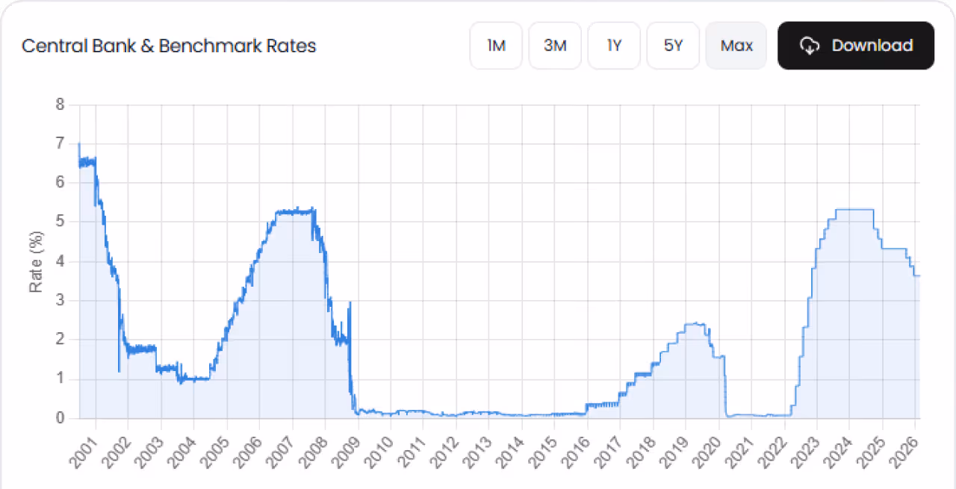Click the Central Bank & Benchmark Rates title
Viewport: 956px width, 489px height.
tap(170, 46)
